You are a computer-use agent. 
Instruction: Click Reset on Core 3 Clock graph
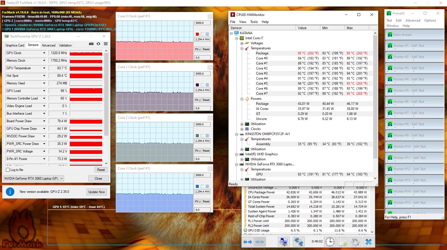coord(206,202)
